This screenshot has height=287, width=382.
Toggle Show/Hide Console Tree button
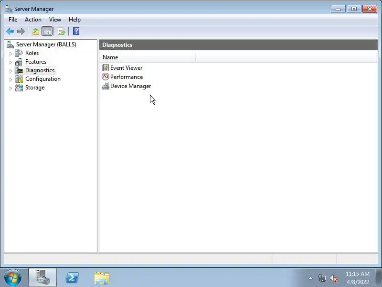[47, 31]
